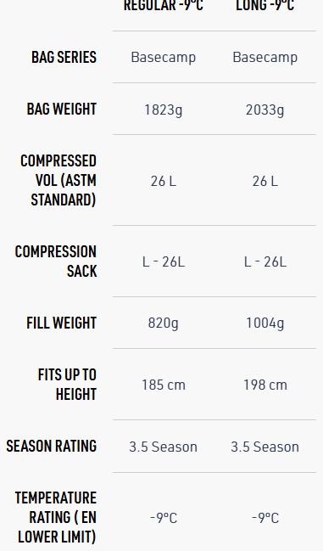
Task: Click the FILL WEIGHT row label
Action: click(x=61, y=323)
